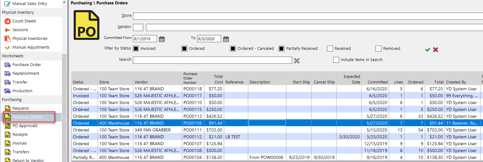Collapse the Worksheets section header
The height and width of the screenshot is (162, 483).
click(x=31, y=56)
